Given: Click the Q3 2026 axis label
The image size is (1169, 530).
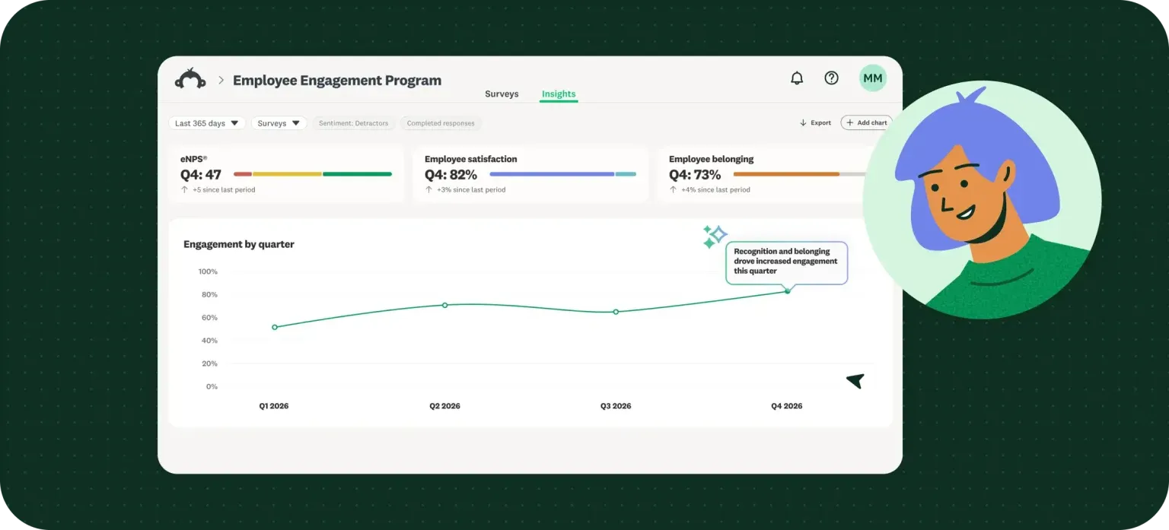Looking at the screenshot, I should click(616, 406).
